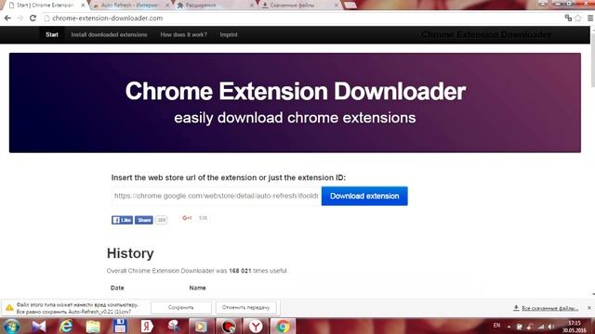Open the Все скачанные файлы link
Screen dimensions: 595x334
(x=549, y=308)
